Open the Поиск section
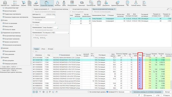172x97 pixels. coord(144,4)
